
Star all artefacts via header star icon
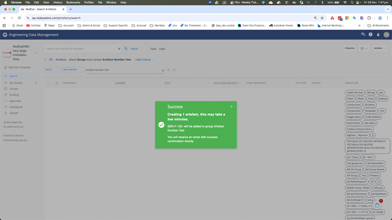pos(57,83)
